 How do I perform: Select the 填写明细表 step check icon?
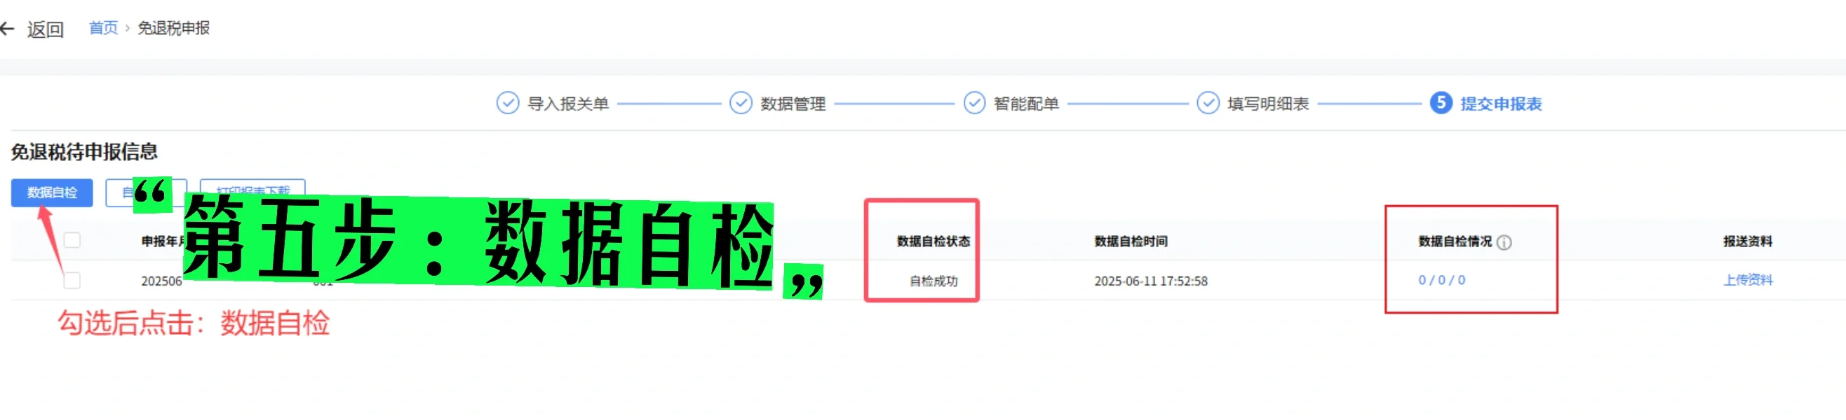coord(1208,103)
